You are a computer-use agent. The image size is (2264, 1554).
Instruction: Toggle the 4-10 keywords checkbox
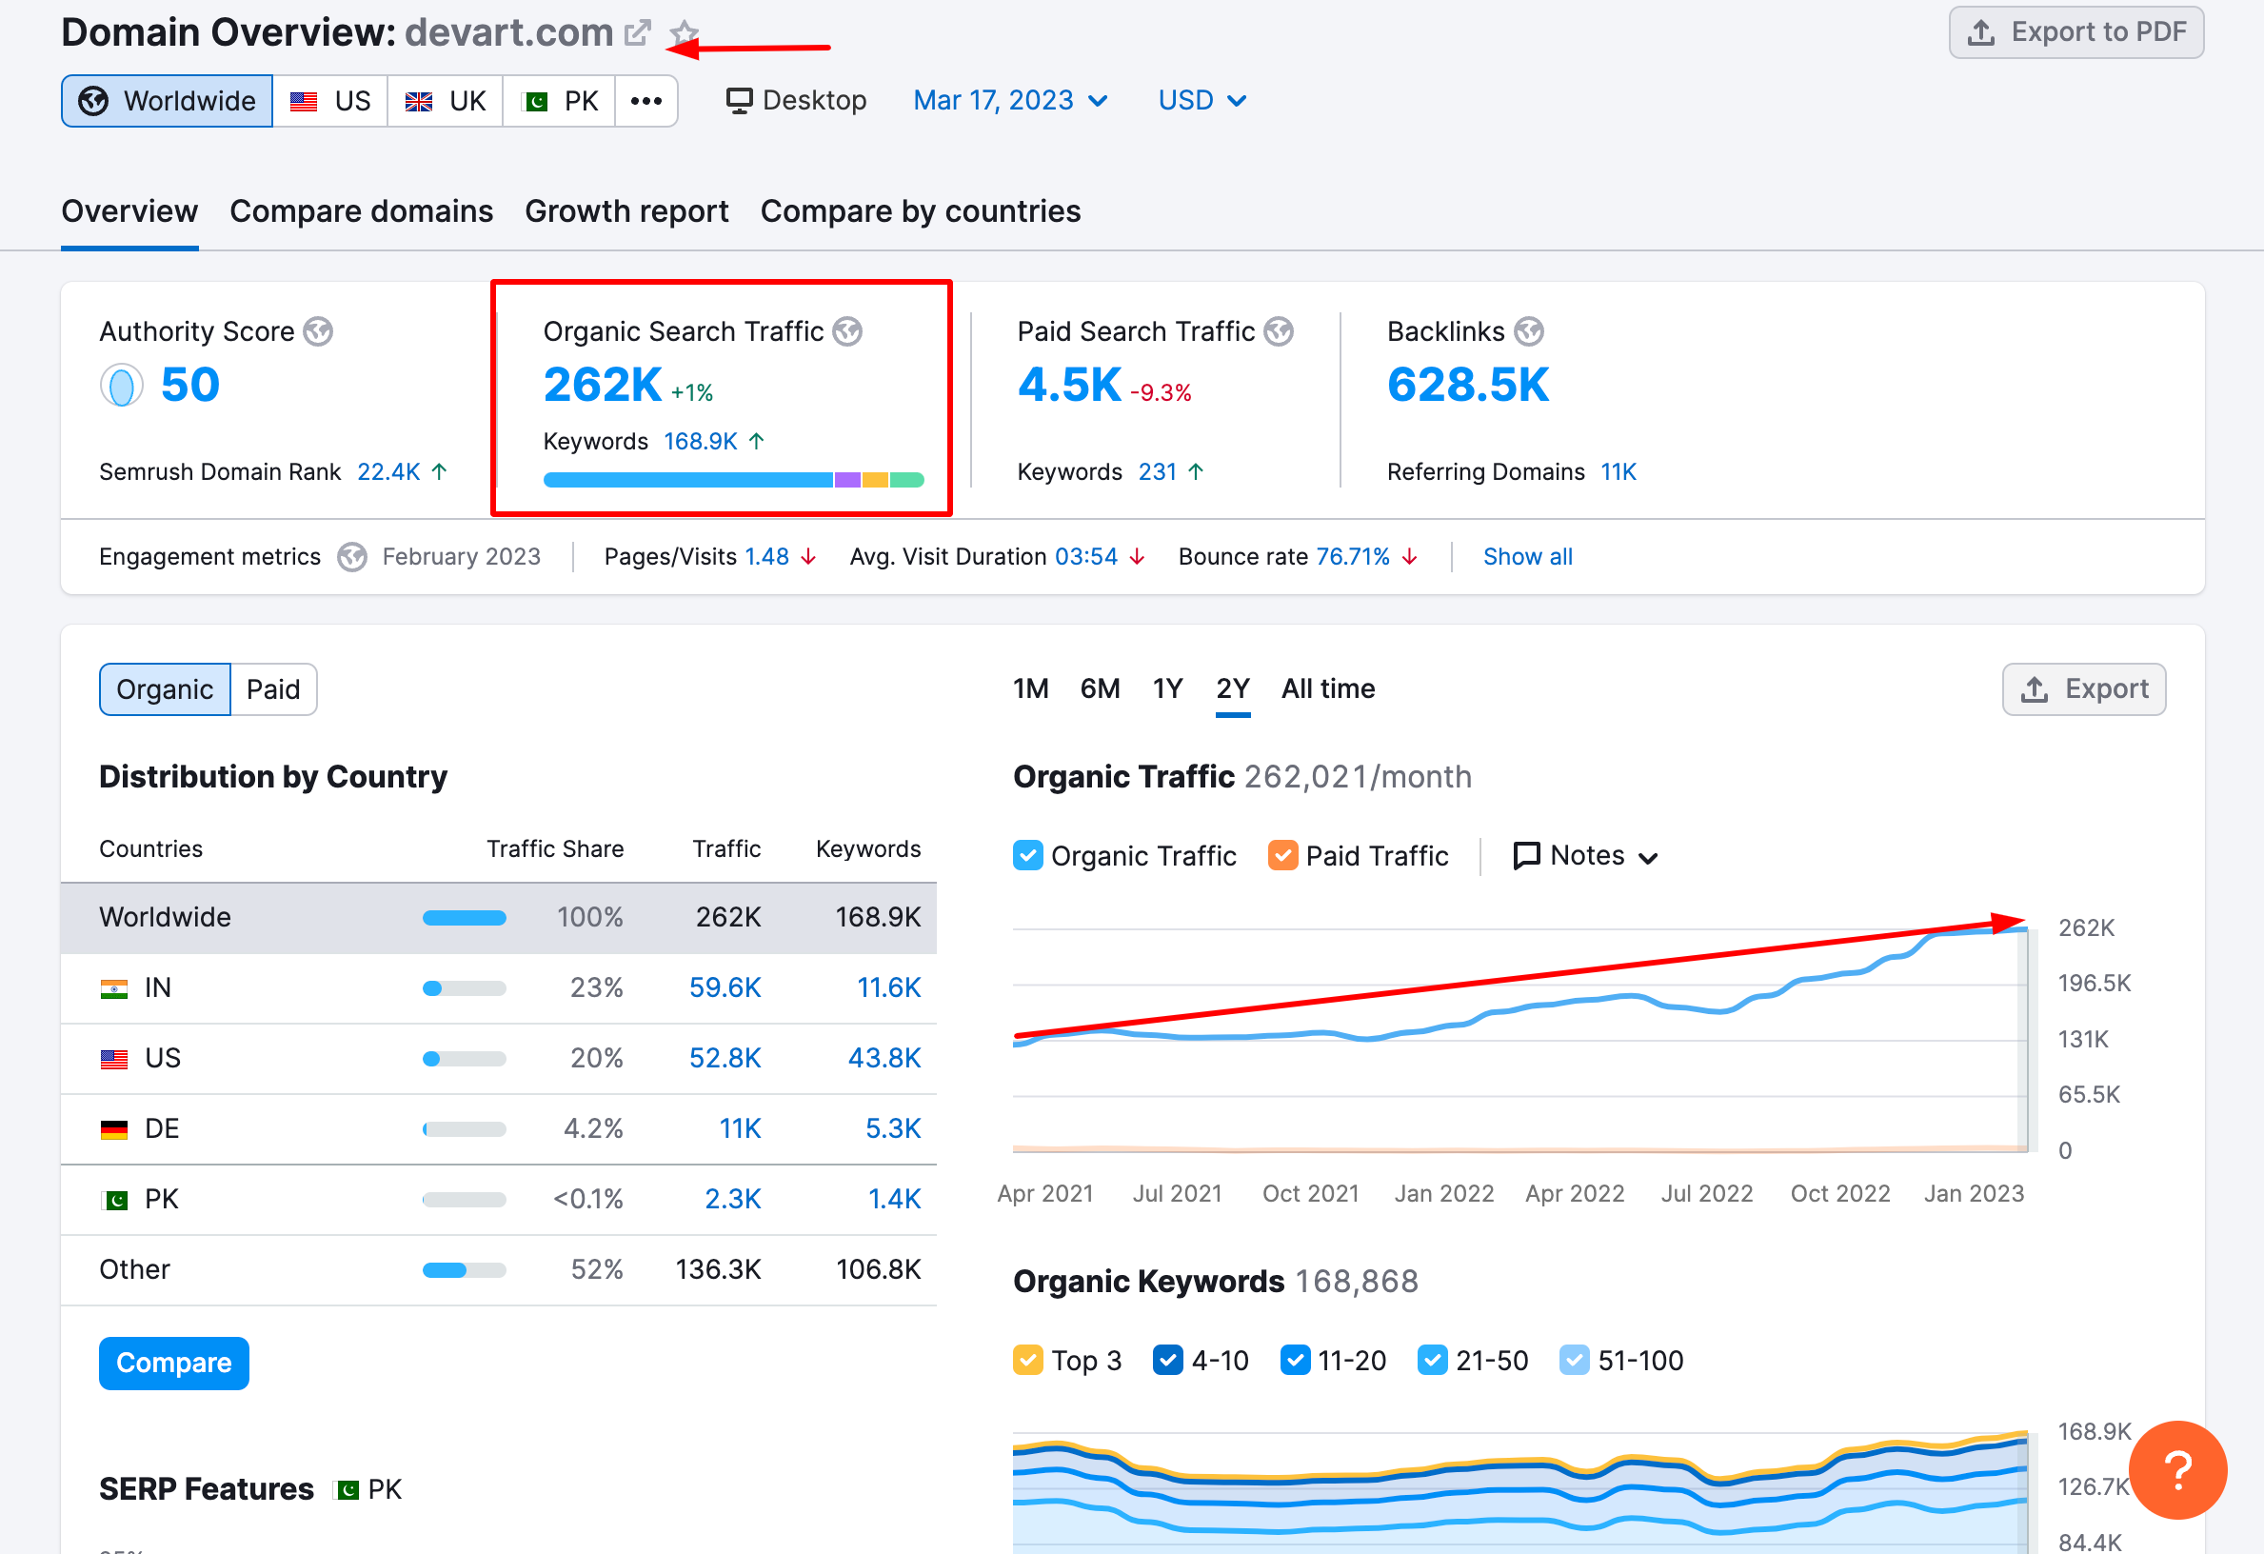coord(1168,1361)
